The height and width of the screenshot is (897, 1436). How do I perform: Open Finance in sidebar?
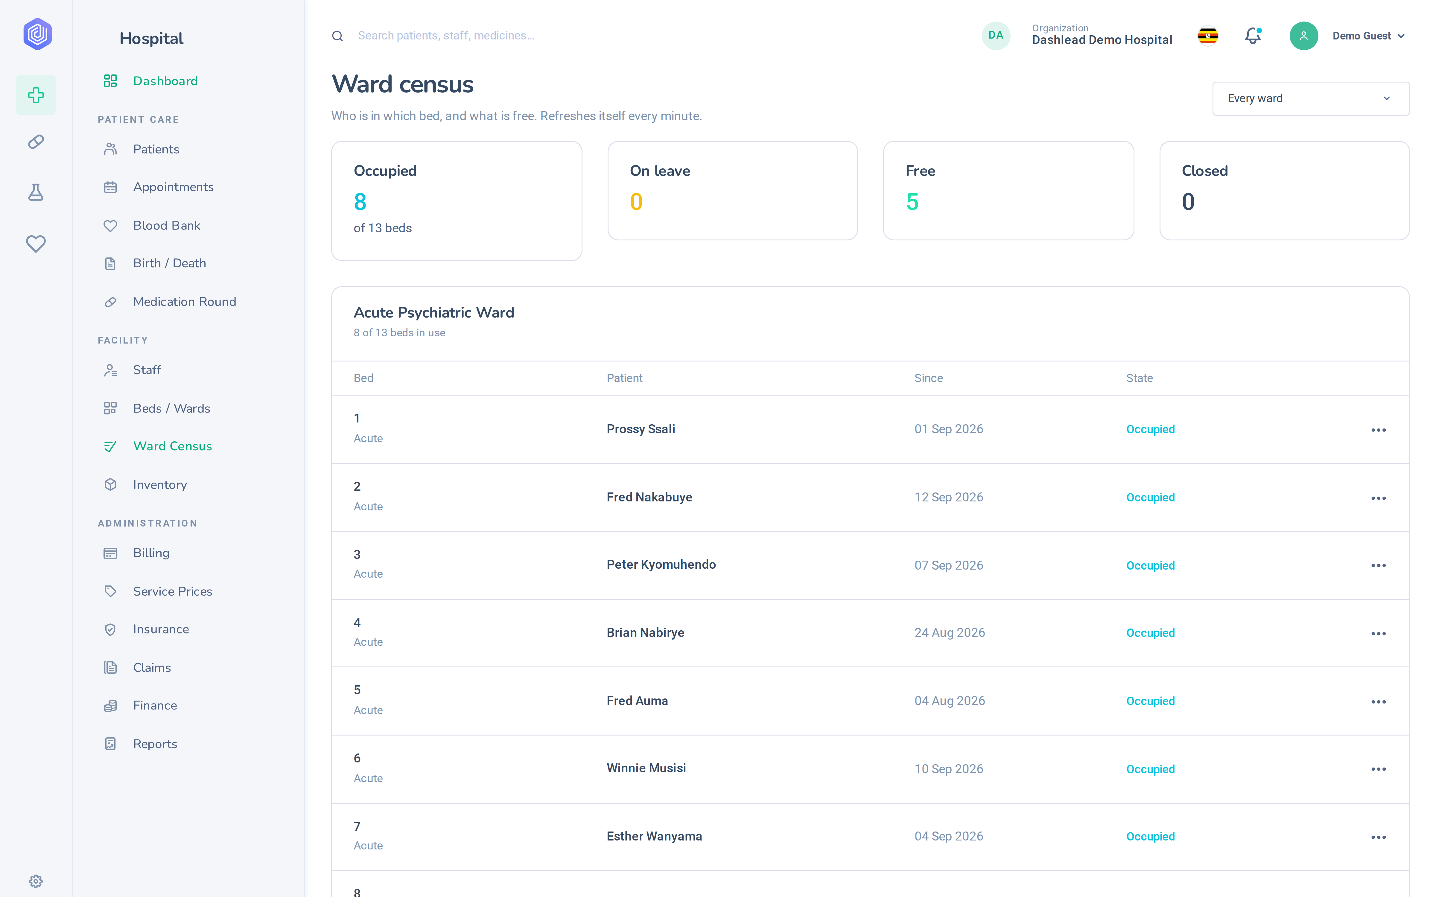click(x=155, y=705)
